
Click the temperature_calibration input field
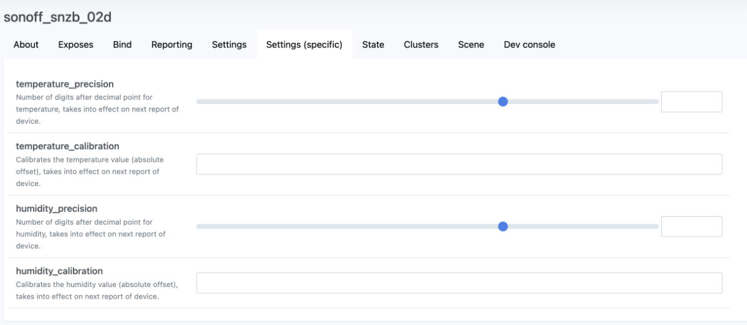pos(459,164)
